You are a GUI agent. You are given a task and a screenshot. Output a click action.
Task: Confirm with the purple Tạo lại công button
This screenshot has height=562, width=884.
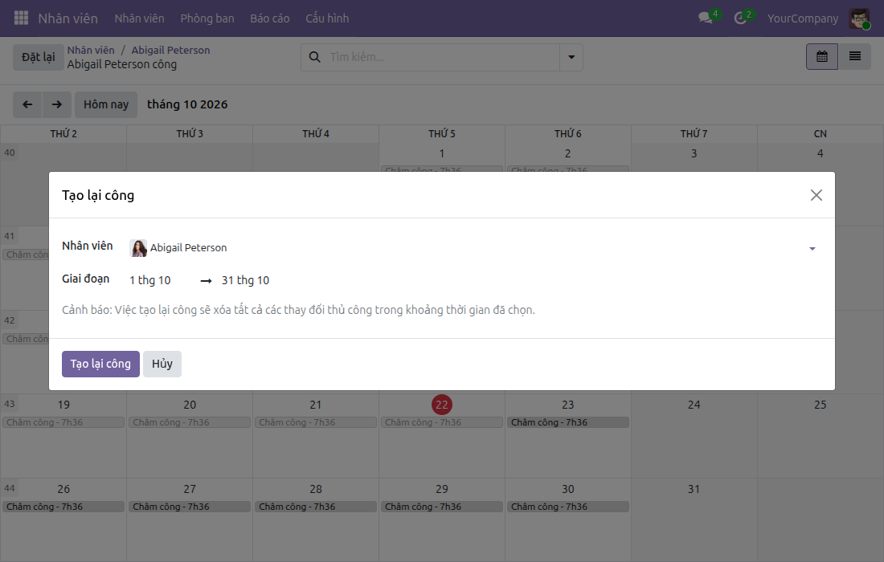coord(100,364)
